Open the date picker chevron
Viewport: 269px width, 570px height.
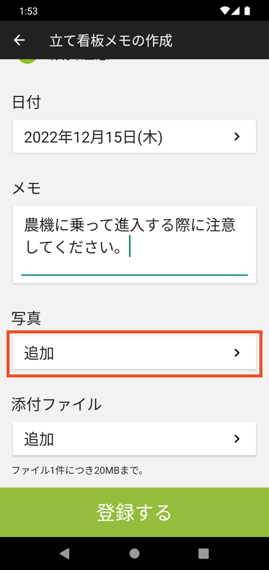[237, 137]
